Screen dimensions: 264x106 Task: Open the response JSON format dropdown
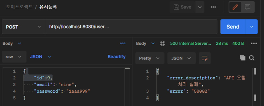181,58
